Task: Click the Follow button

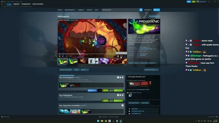Action: coord(76,70)
